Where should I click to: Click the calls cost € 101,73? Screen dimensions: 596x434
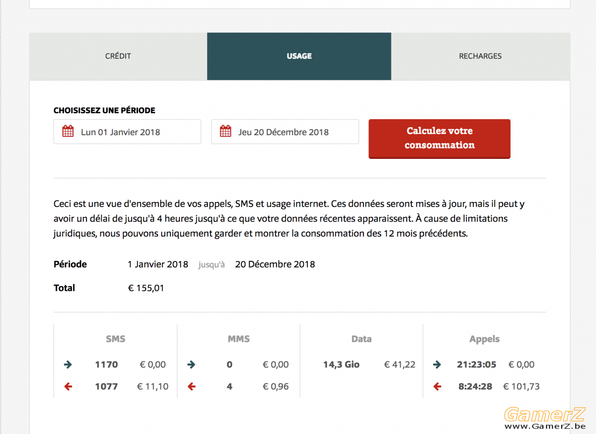click(521, 386)
